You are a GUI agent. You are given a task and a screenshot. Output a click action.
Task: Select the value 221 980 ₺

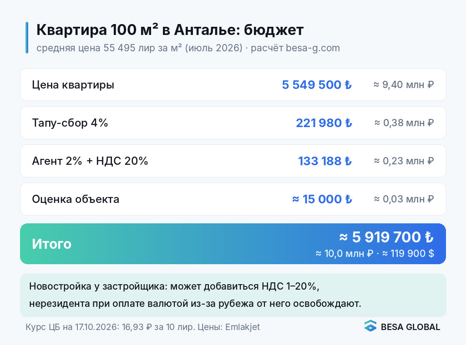click(x=324, y=123)
